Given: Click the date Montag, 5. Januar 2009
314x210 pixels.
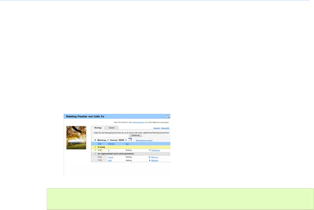Looking at the screenshot, I should pyautogui.click(x=111, y=140).
